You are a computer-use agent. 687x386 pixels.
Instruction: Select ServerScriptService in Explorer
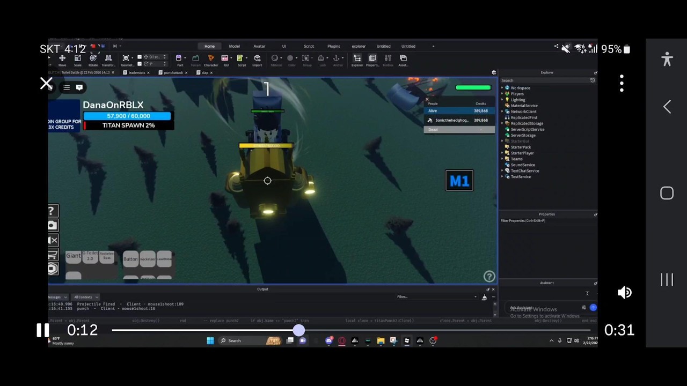(528, 129)
